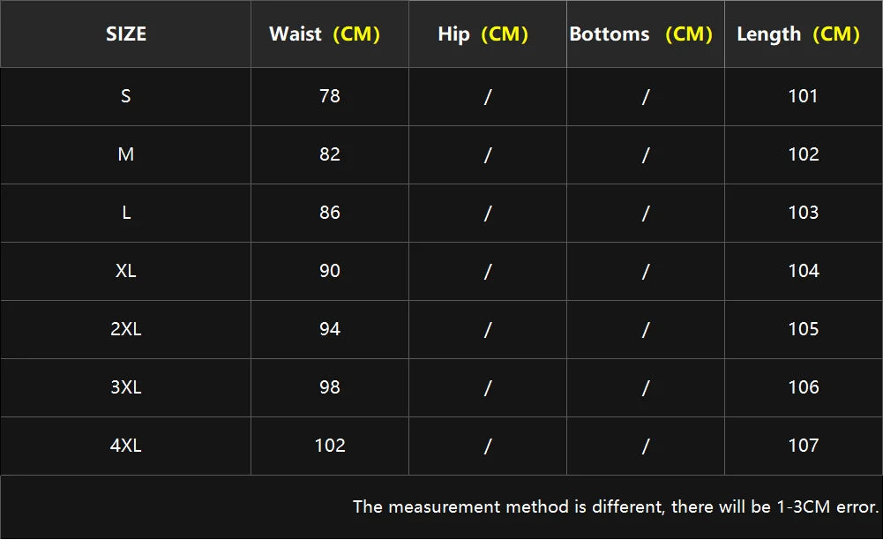Click length value 104 in XL row
The image size is (883, 540).
[x=804, y=271]
